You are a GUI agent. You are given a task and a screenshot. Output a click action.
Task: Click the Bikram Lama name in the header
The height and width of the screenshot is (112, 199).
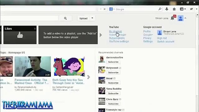(162, 18)
